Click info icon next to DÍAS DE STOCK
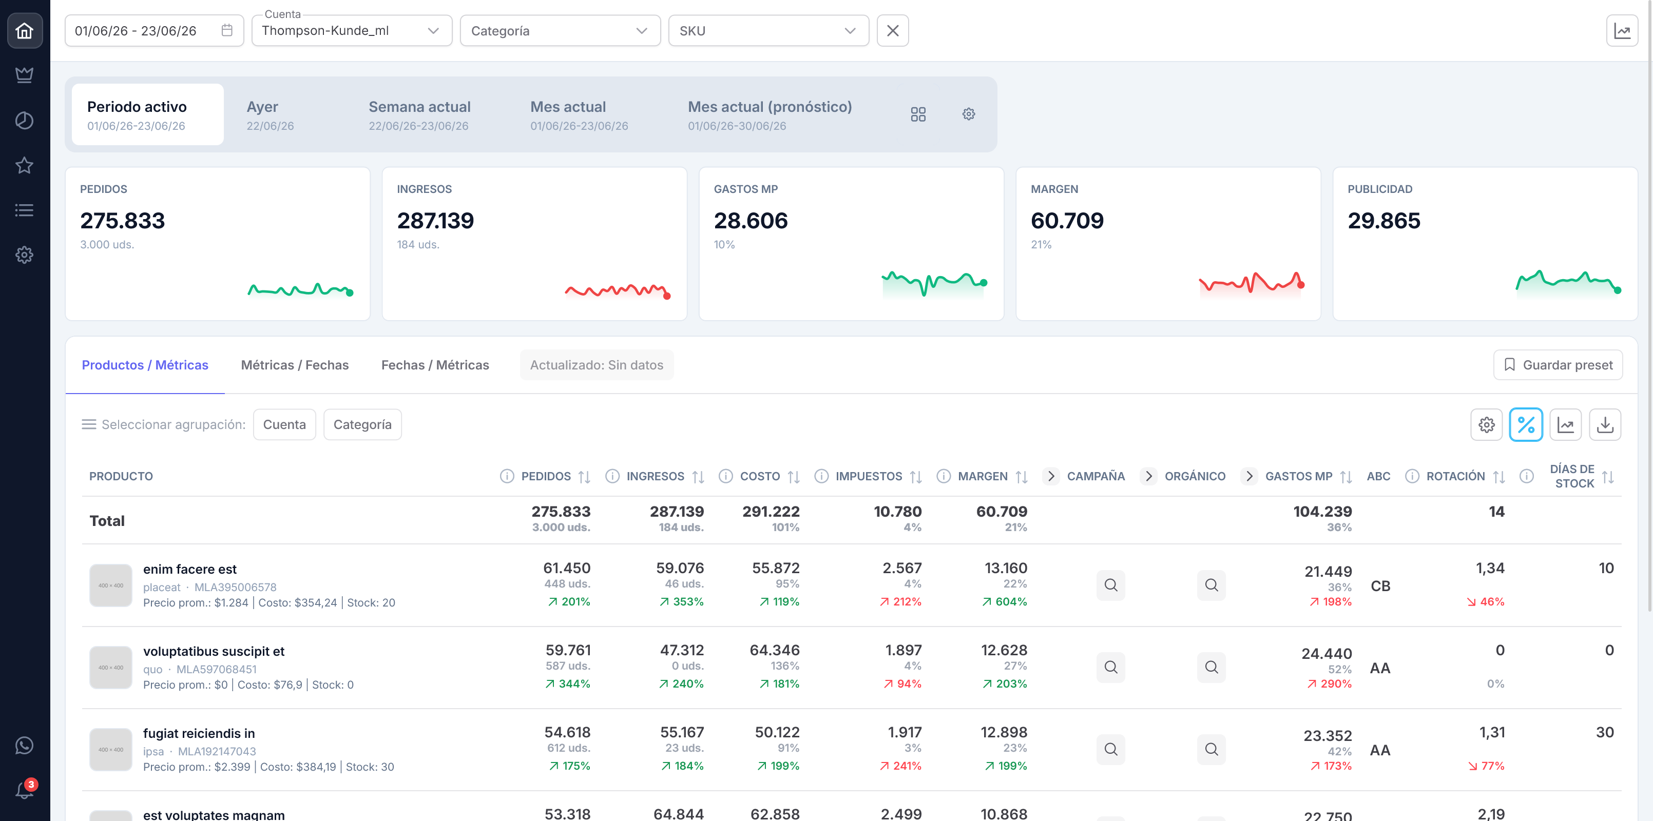 (1527, 476)
